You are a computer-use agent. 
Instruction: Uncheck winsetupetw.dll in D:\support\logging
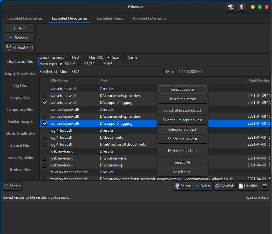tap(44, 103)
